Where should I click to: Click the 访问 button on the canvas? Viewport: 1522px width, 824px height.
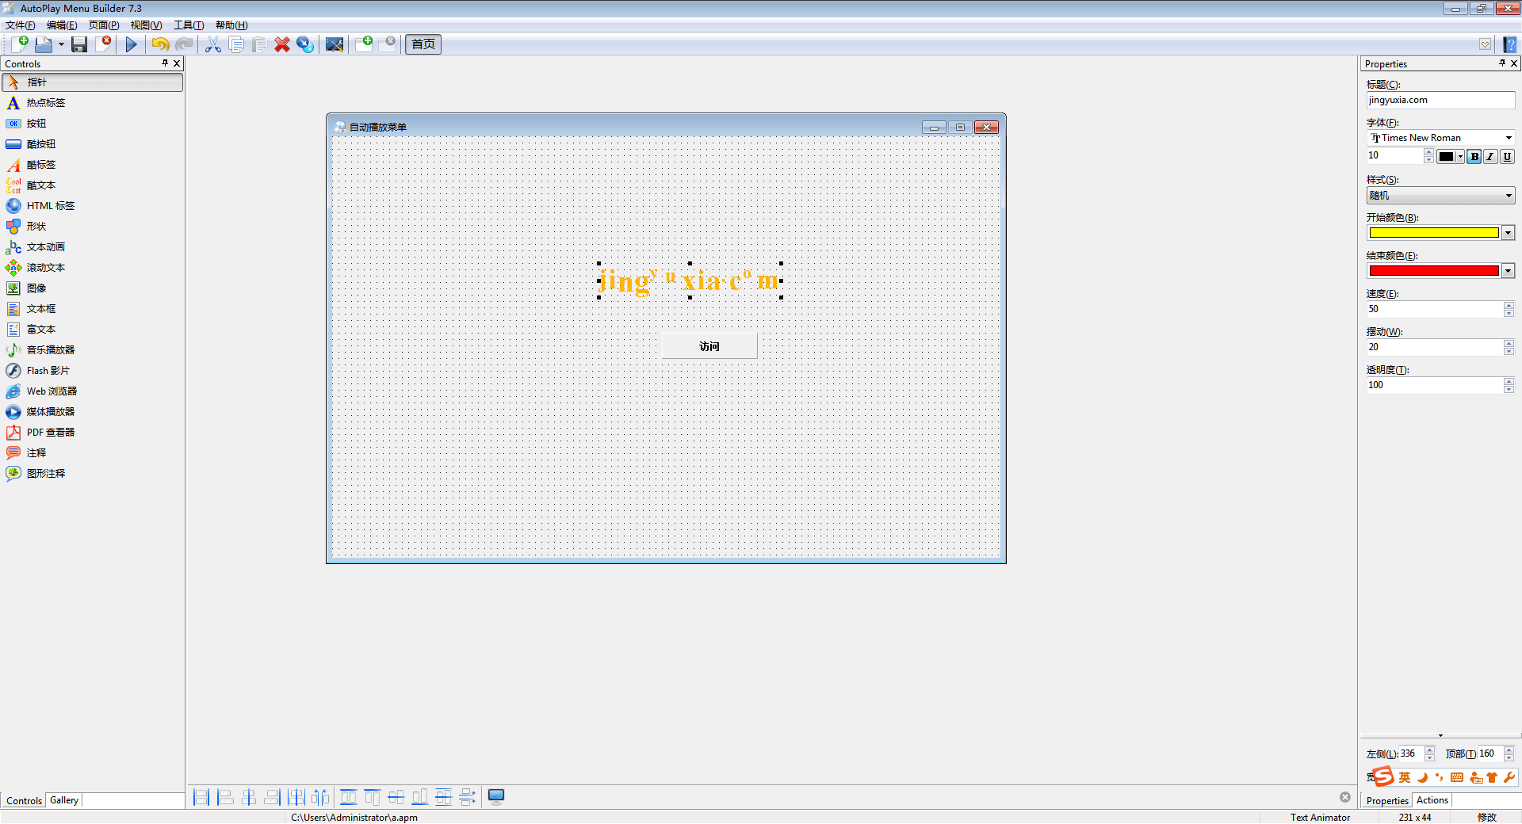pyautogui.click(x=709, y=346)
